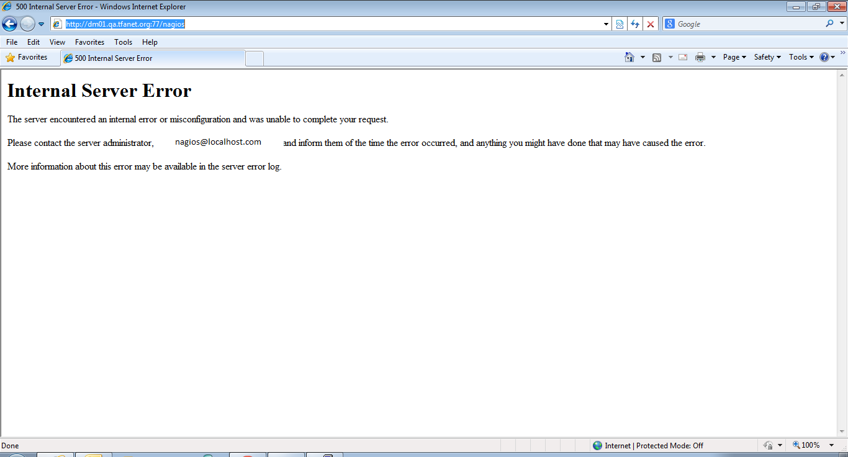Open the Safety dropdown menu
This screenshot has height=457, width=848.
tap(767, 57)
